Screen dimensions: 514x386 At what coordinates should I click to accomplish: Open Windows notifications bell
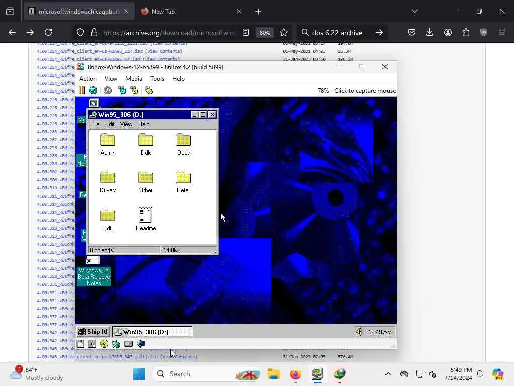tap(480, 374)
